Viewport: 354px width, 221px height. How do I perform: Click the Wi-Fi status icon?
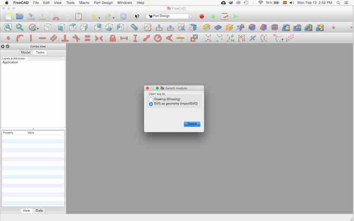(x=261, y=3)
